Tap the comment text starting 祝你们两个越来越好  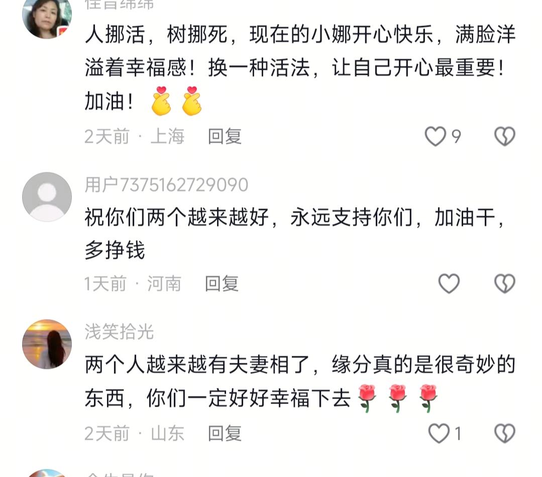[x=295, y=234]
